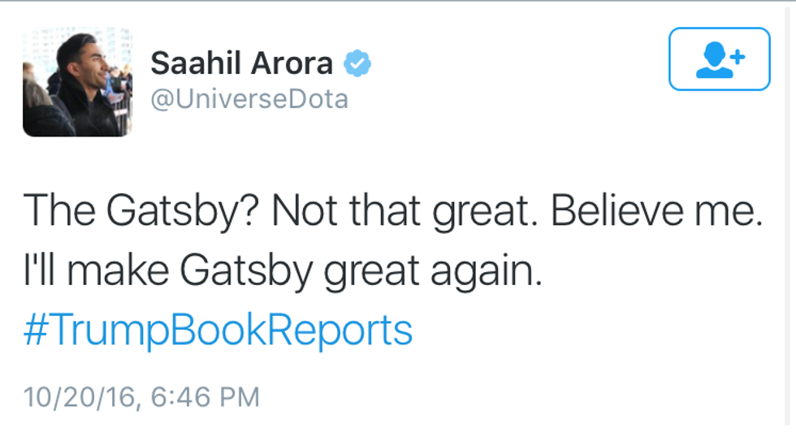Open the @UniverseDota handle link
The width and height of the screenshot is (796, 433).
click(249, 100)
